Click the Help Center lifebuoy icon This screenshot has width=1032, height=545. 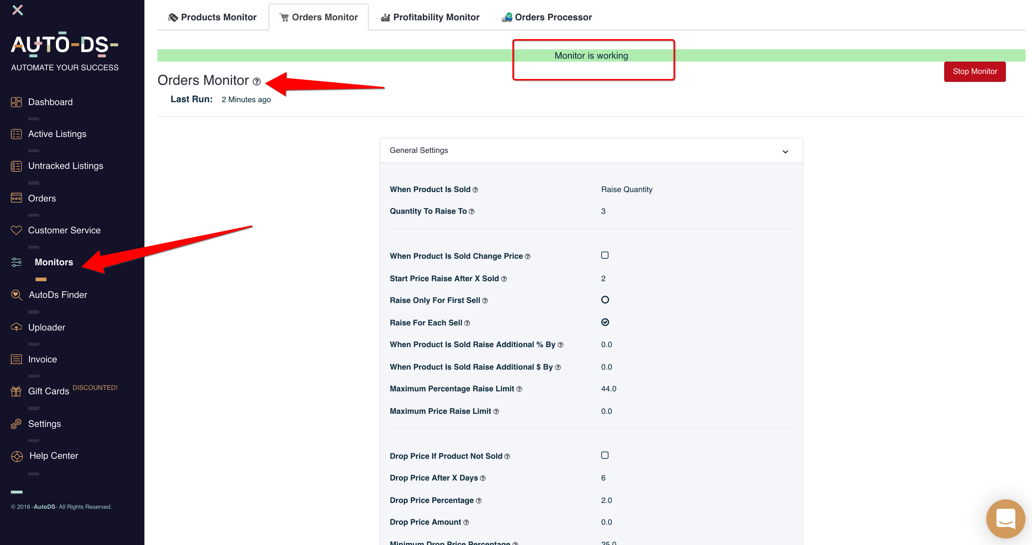coord(17,456)
